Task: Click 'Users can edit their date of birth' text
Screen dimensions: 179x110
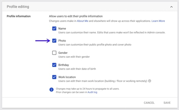Action: pyautogui.click(x=77, y=69)
